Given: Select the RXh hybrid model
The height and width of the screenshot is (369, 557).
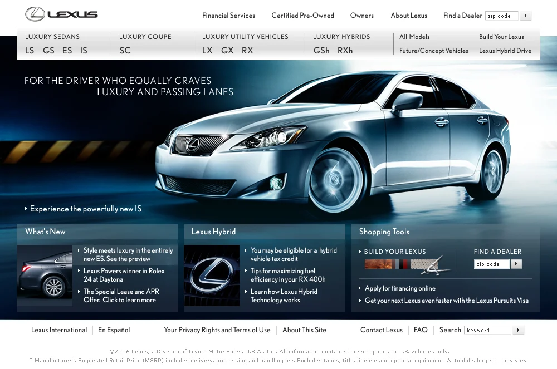Looking at the screenshot, I should tap(345, 51).
